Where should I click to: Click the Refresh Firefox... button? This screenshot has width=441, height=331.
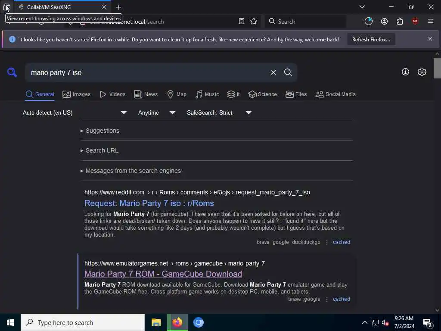click(371, 39)
